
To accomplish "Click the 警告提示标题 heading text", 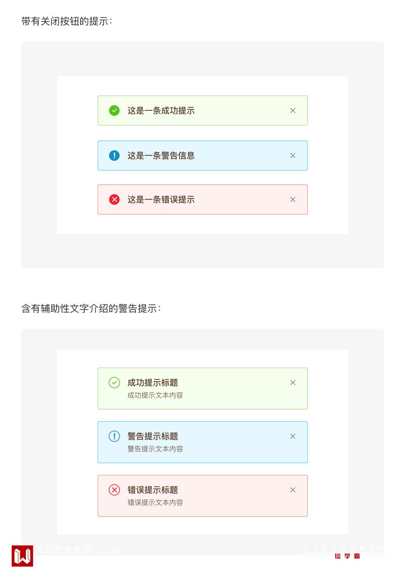I will 153,436.
